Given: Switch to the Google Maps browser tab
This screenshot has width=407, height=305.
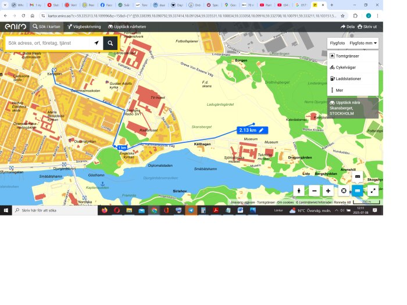Looking at the screenshot, I should (230, 5).
